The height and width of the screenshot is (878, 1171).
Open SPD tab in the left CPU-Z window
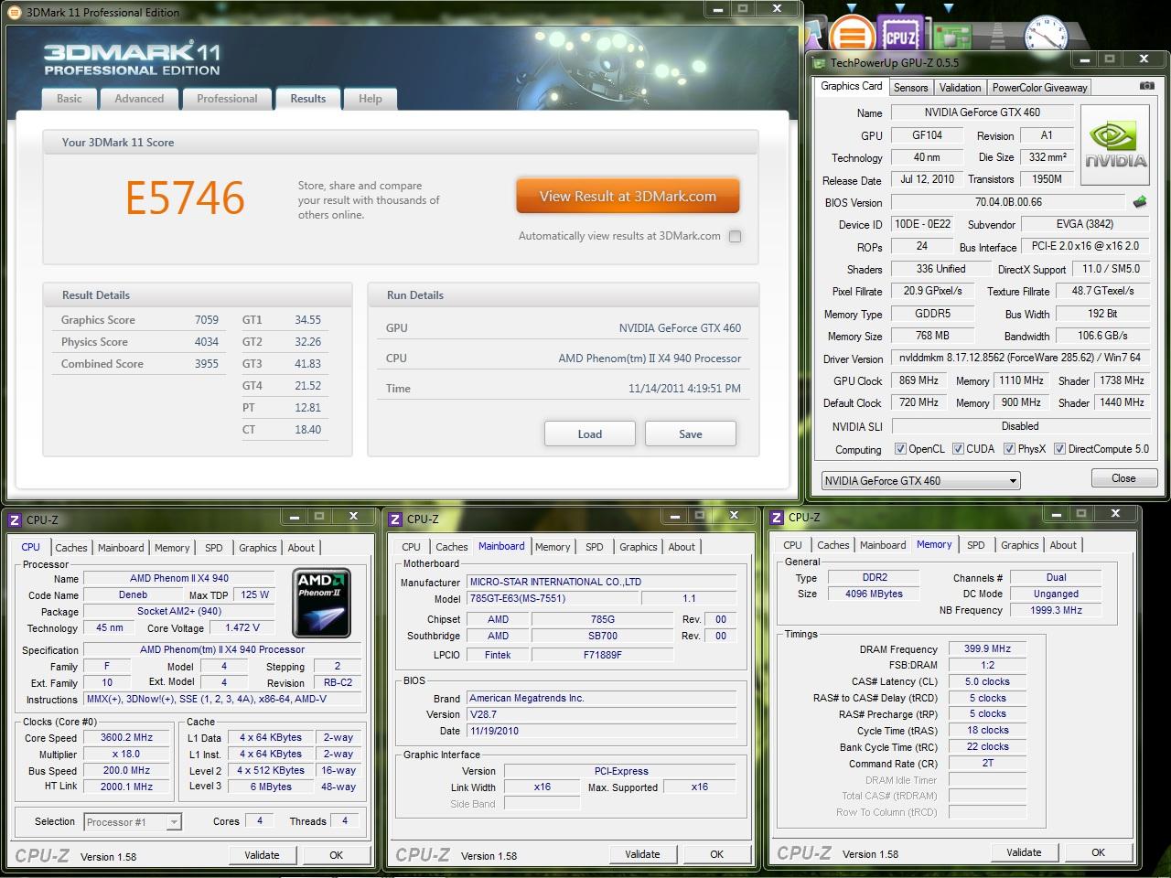tap(214, 548)
